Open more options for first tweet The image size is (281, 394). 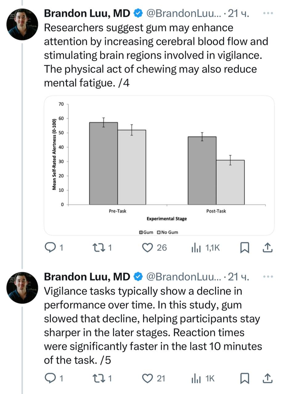[269, 14]
